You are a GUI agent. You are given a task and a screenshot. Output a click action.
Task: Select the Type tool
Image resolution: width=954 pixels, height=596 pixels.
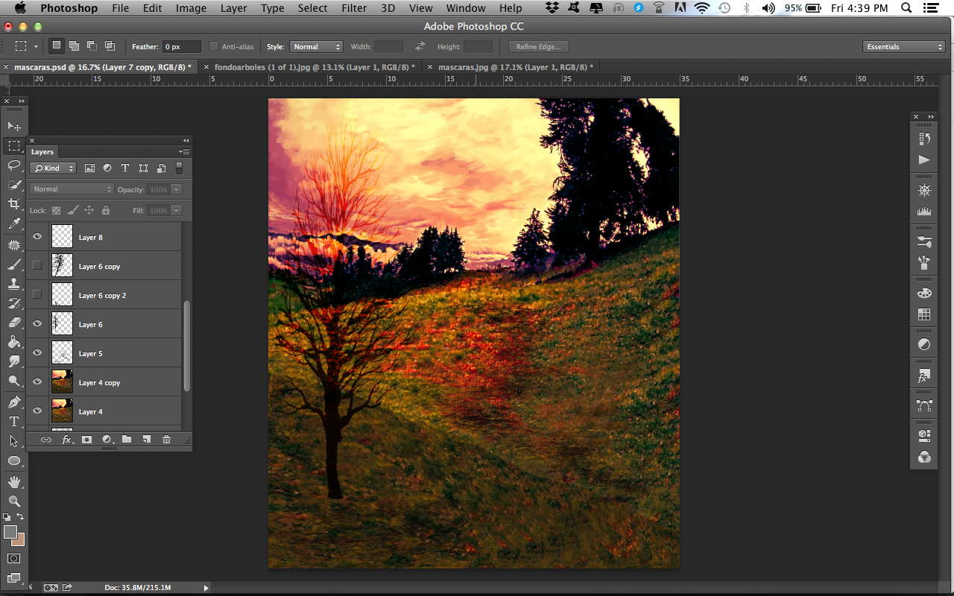point(13,422)
